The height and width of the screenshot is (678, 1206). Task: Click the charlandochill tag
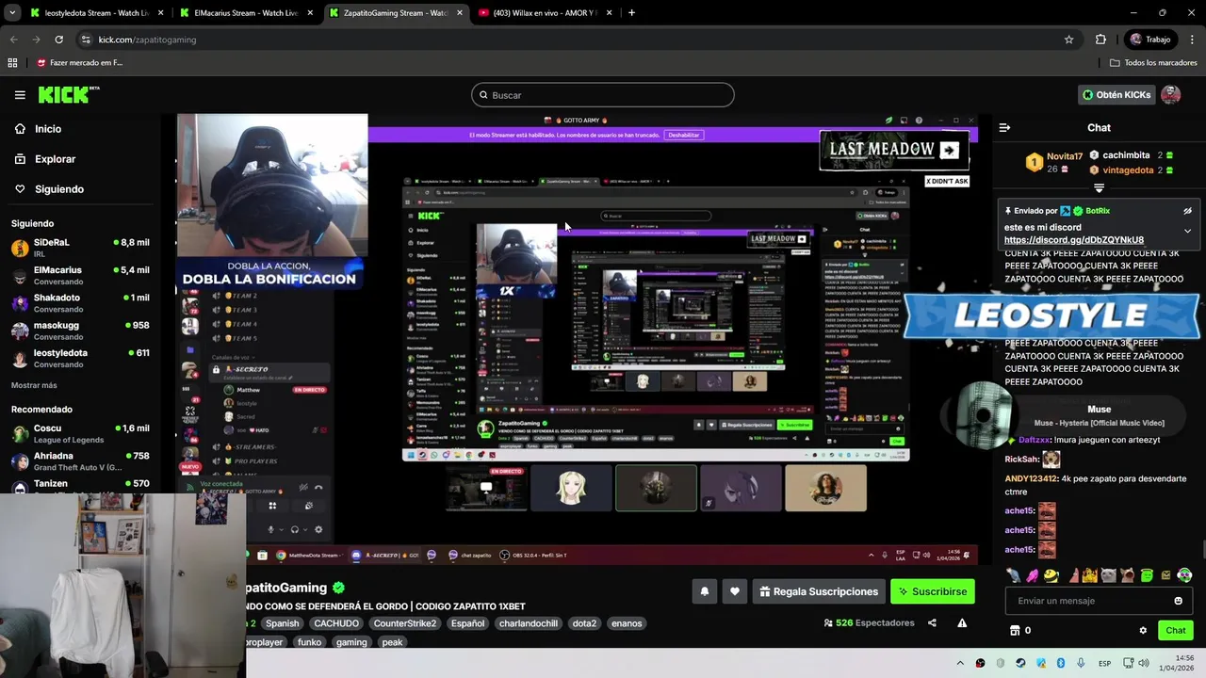[529, 623]
